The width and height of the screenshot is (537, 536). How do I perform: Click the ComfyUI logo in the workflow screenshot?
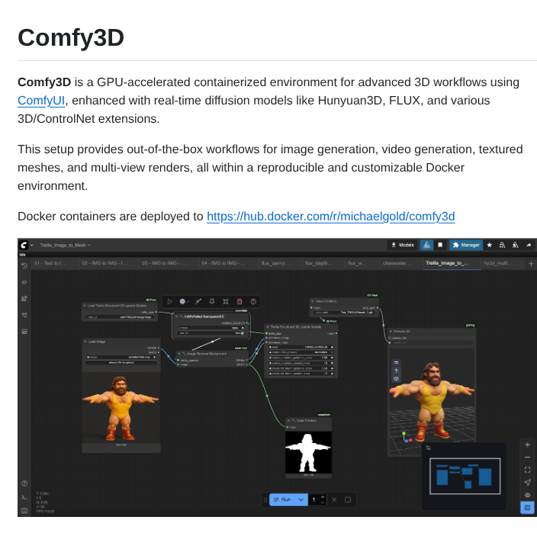(24, 245)
